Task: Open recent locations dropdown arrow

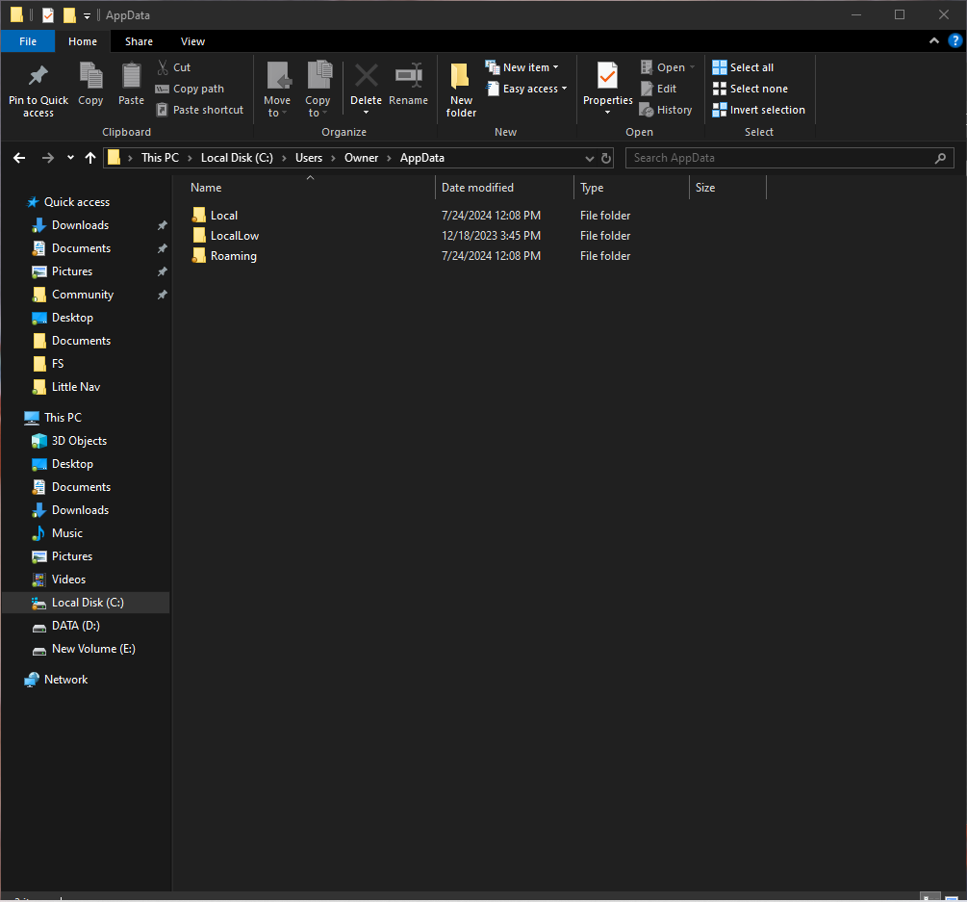Action: (70, 158)
